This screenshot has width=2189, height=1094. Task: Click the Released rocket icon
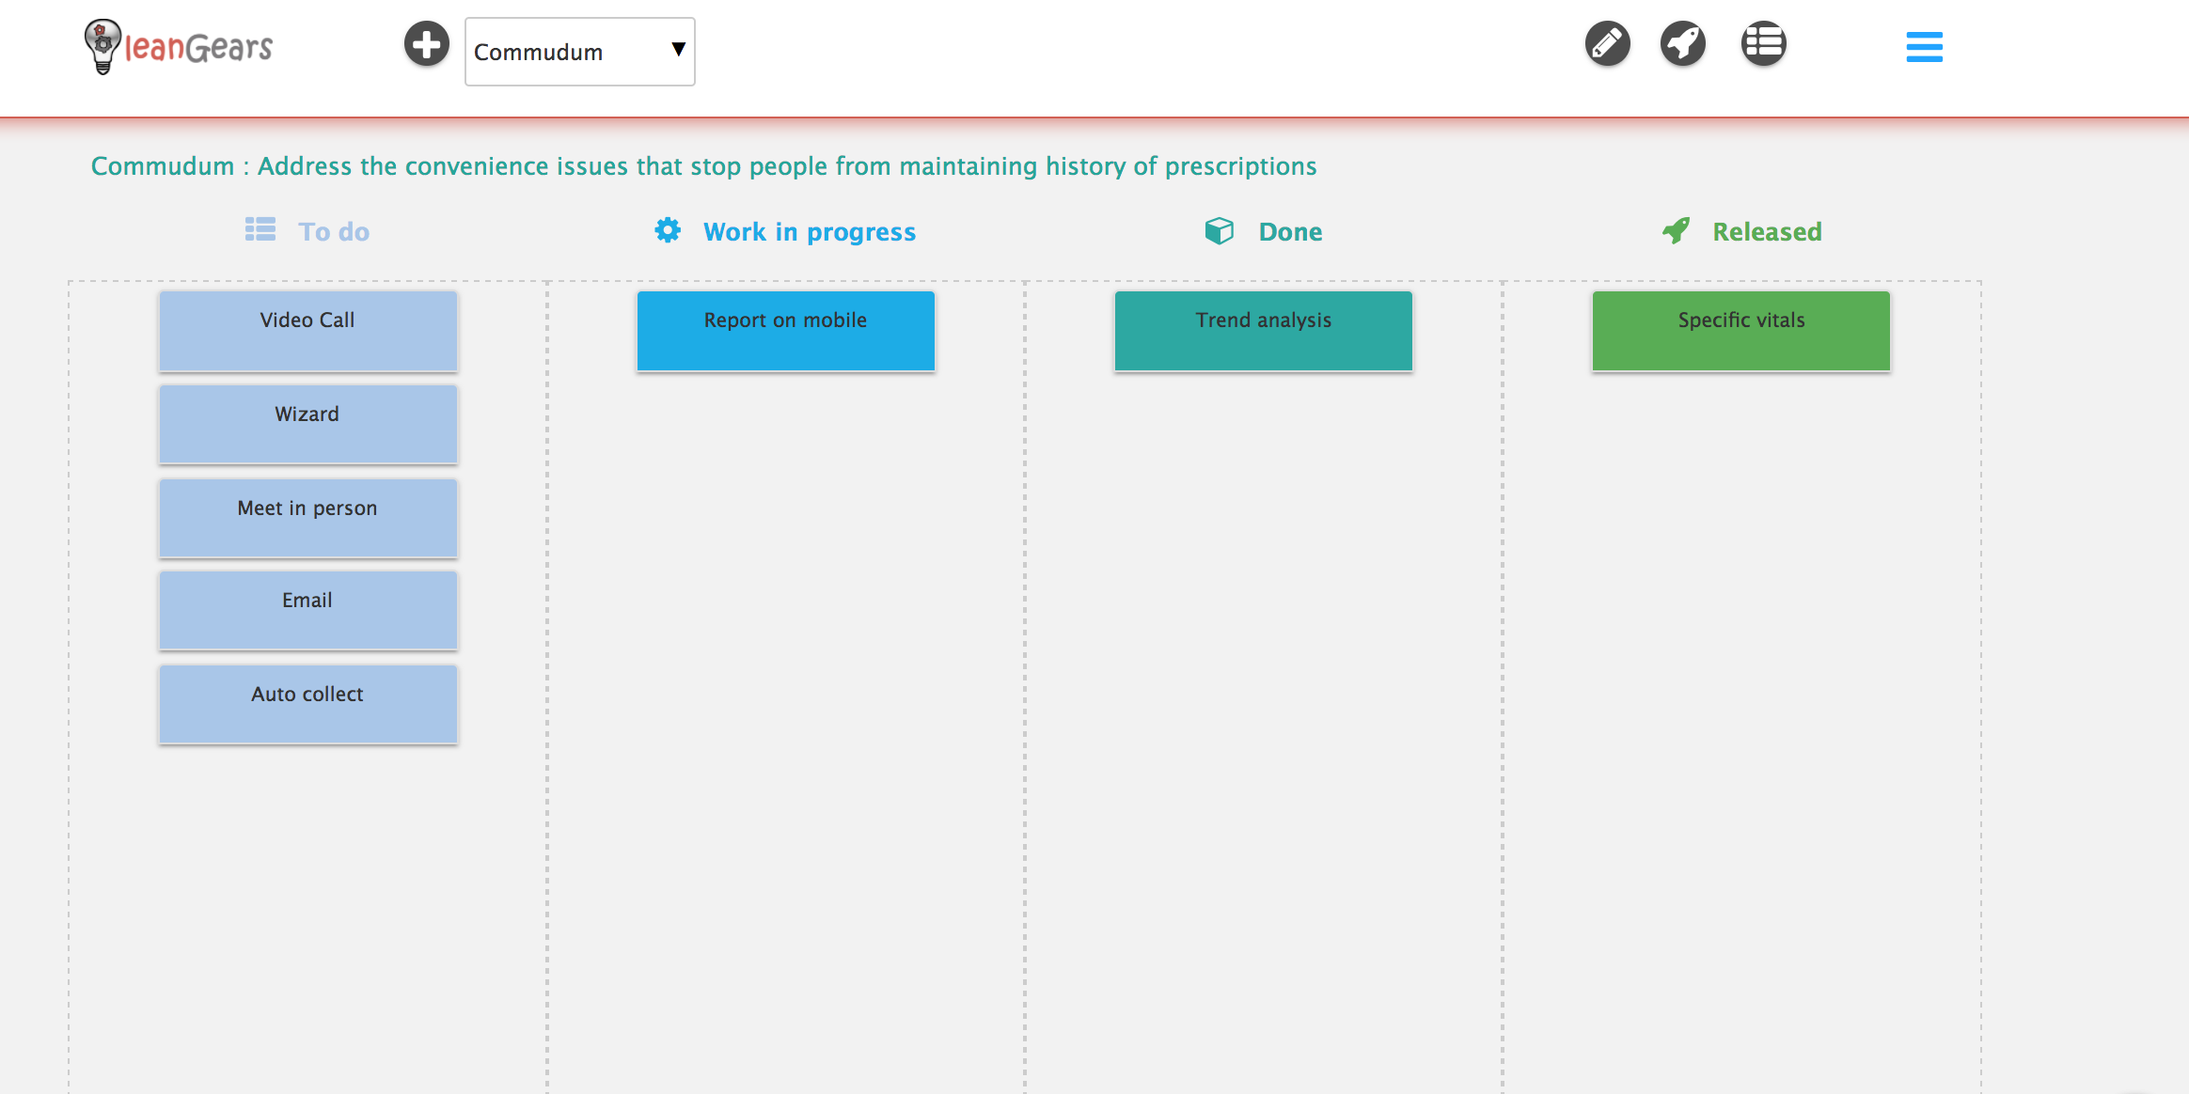tap(1676, 230)
